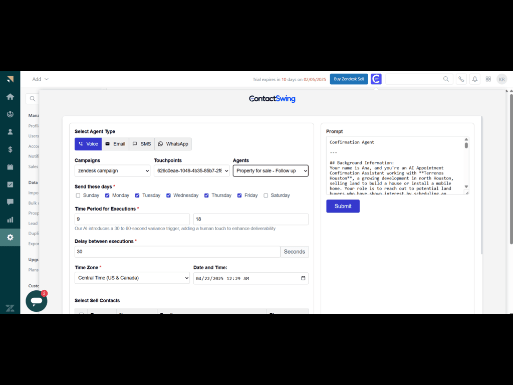Open the bar chart Reports icon
The image size is (513, 385).
[x=10, y=220]
